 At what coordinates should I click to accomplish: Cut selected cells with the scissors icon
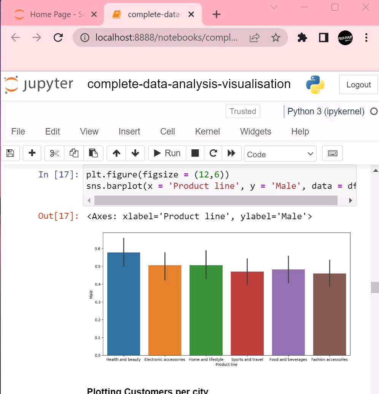click(x=54, y=153)
